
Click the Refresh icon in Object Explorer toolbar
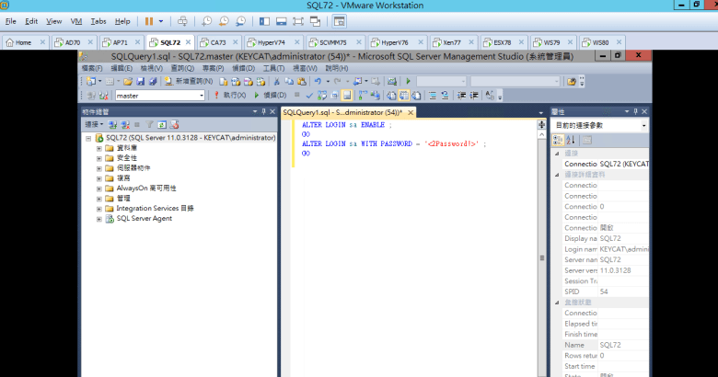[x=161, y=124]
